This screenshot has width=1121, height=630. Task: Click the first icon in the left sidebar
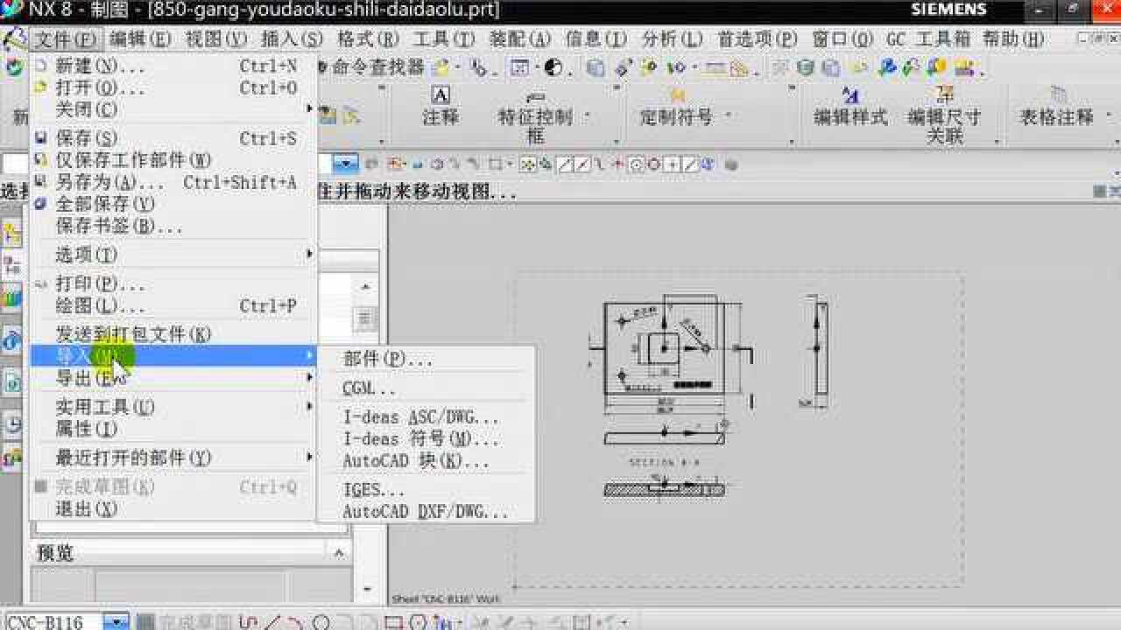[x=12, y=234]
